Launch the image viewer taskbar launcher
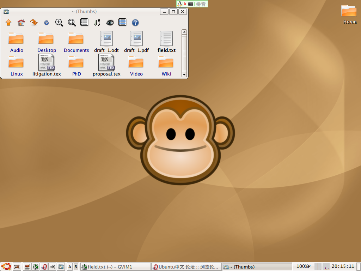 pos(61,267)
